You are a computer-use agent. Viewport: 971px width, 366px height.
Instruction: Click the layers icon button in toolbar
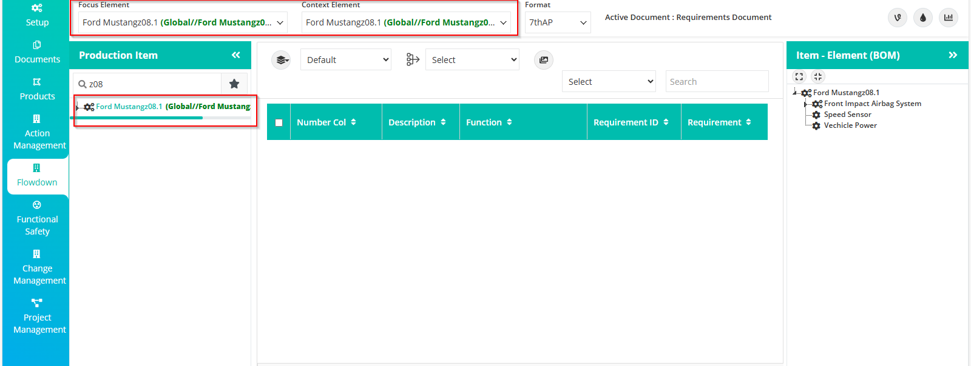point(281,59)
